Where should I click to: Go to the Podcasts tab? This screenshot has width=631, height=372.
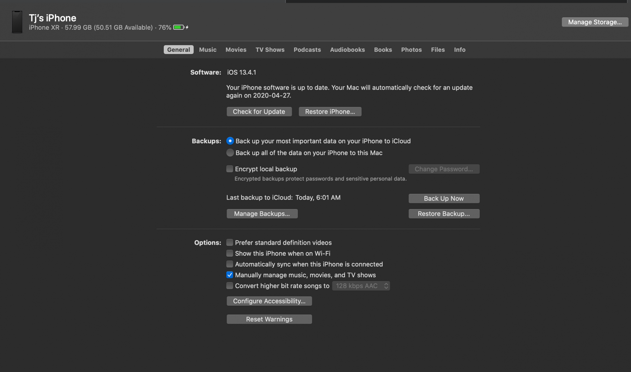(x=307, y=50)
